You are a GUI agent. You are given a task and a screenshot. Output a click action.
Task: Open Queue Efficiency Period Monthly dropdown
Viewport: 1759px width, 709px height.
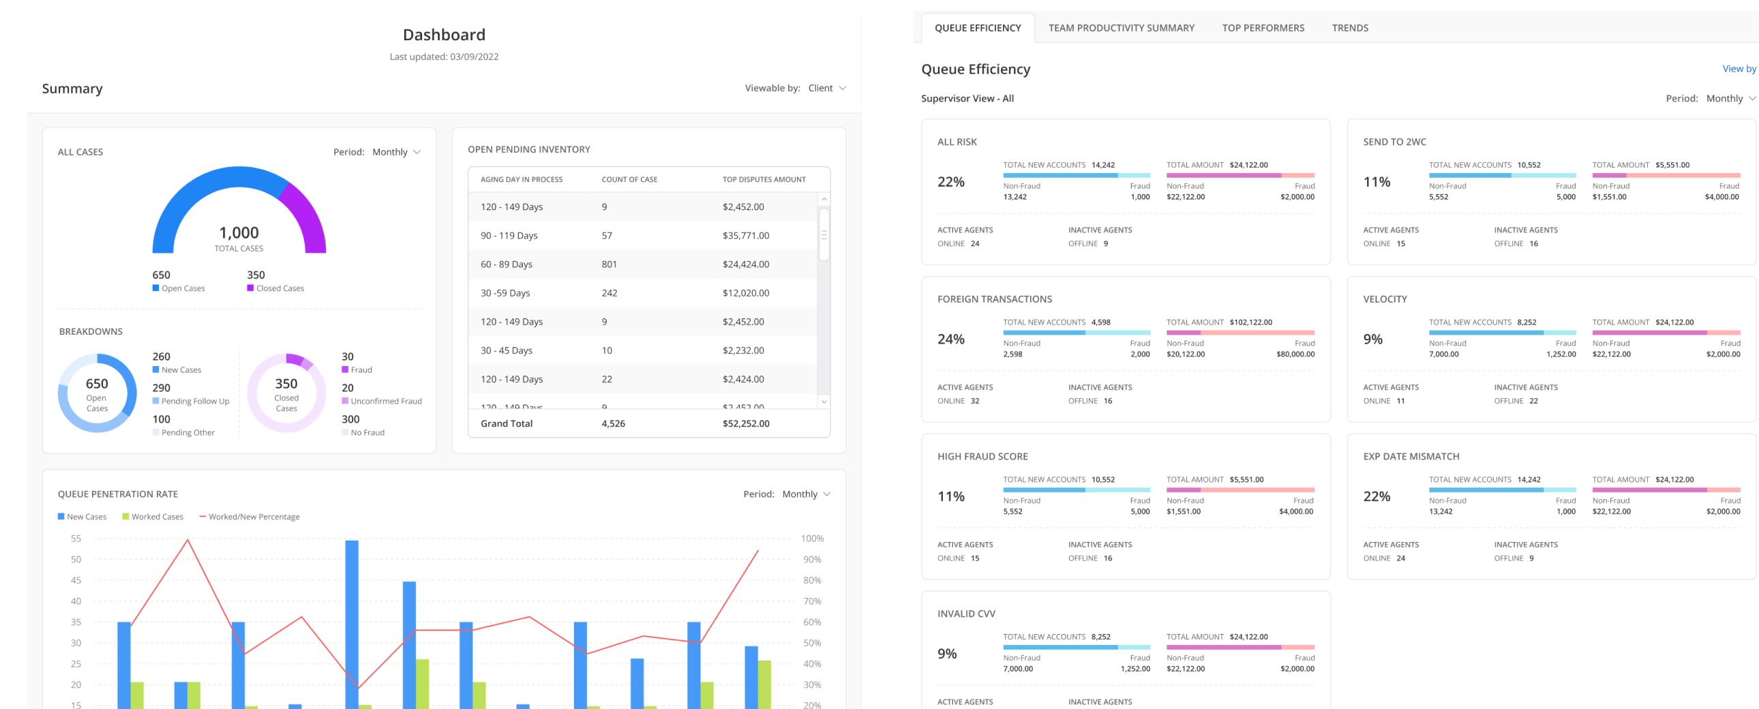[1730, 98]
